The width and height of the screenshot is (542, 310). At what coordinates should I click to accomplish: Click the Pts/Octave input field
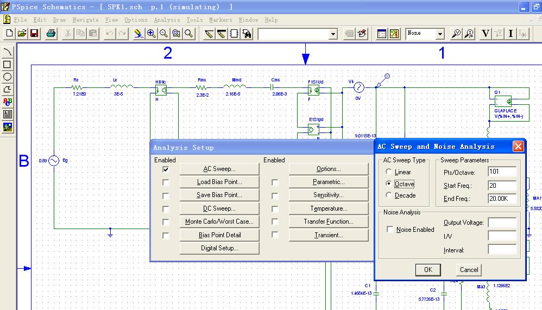502,172
